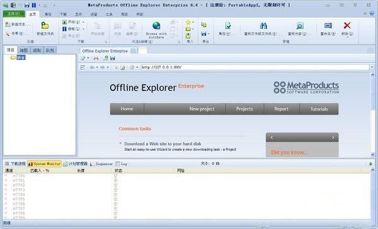Click the refresh page icon beside address bar
378x229 pixels.
click(123, 68)
